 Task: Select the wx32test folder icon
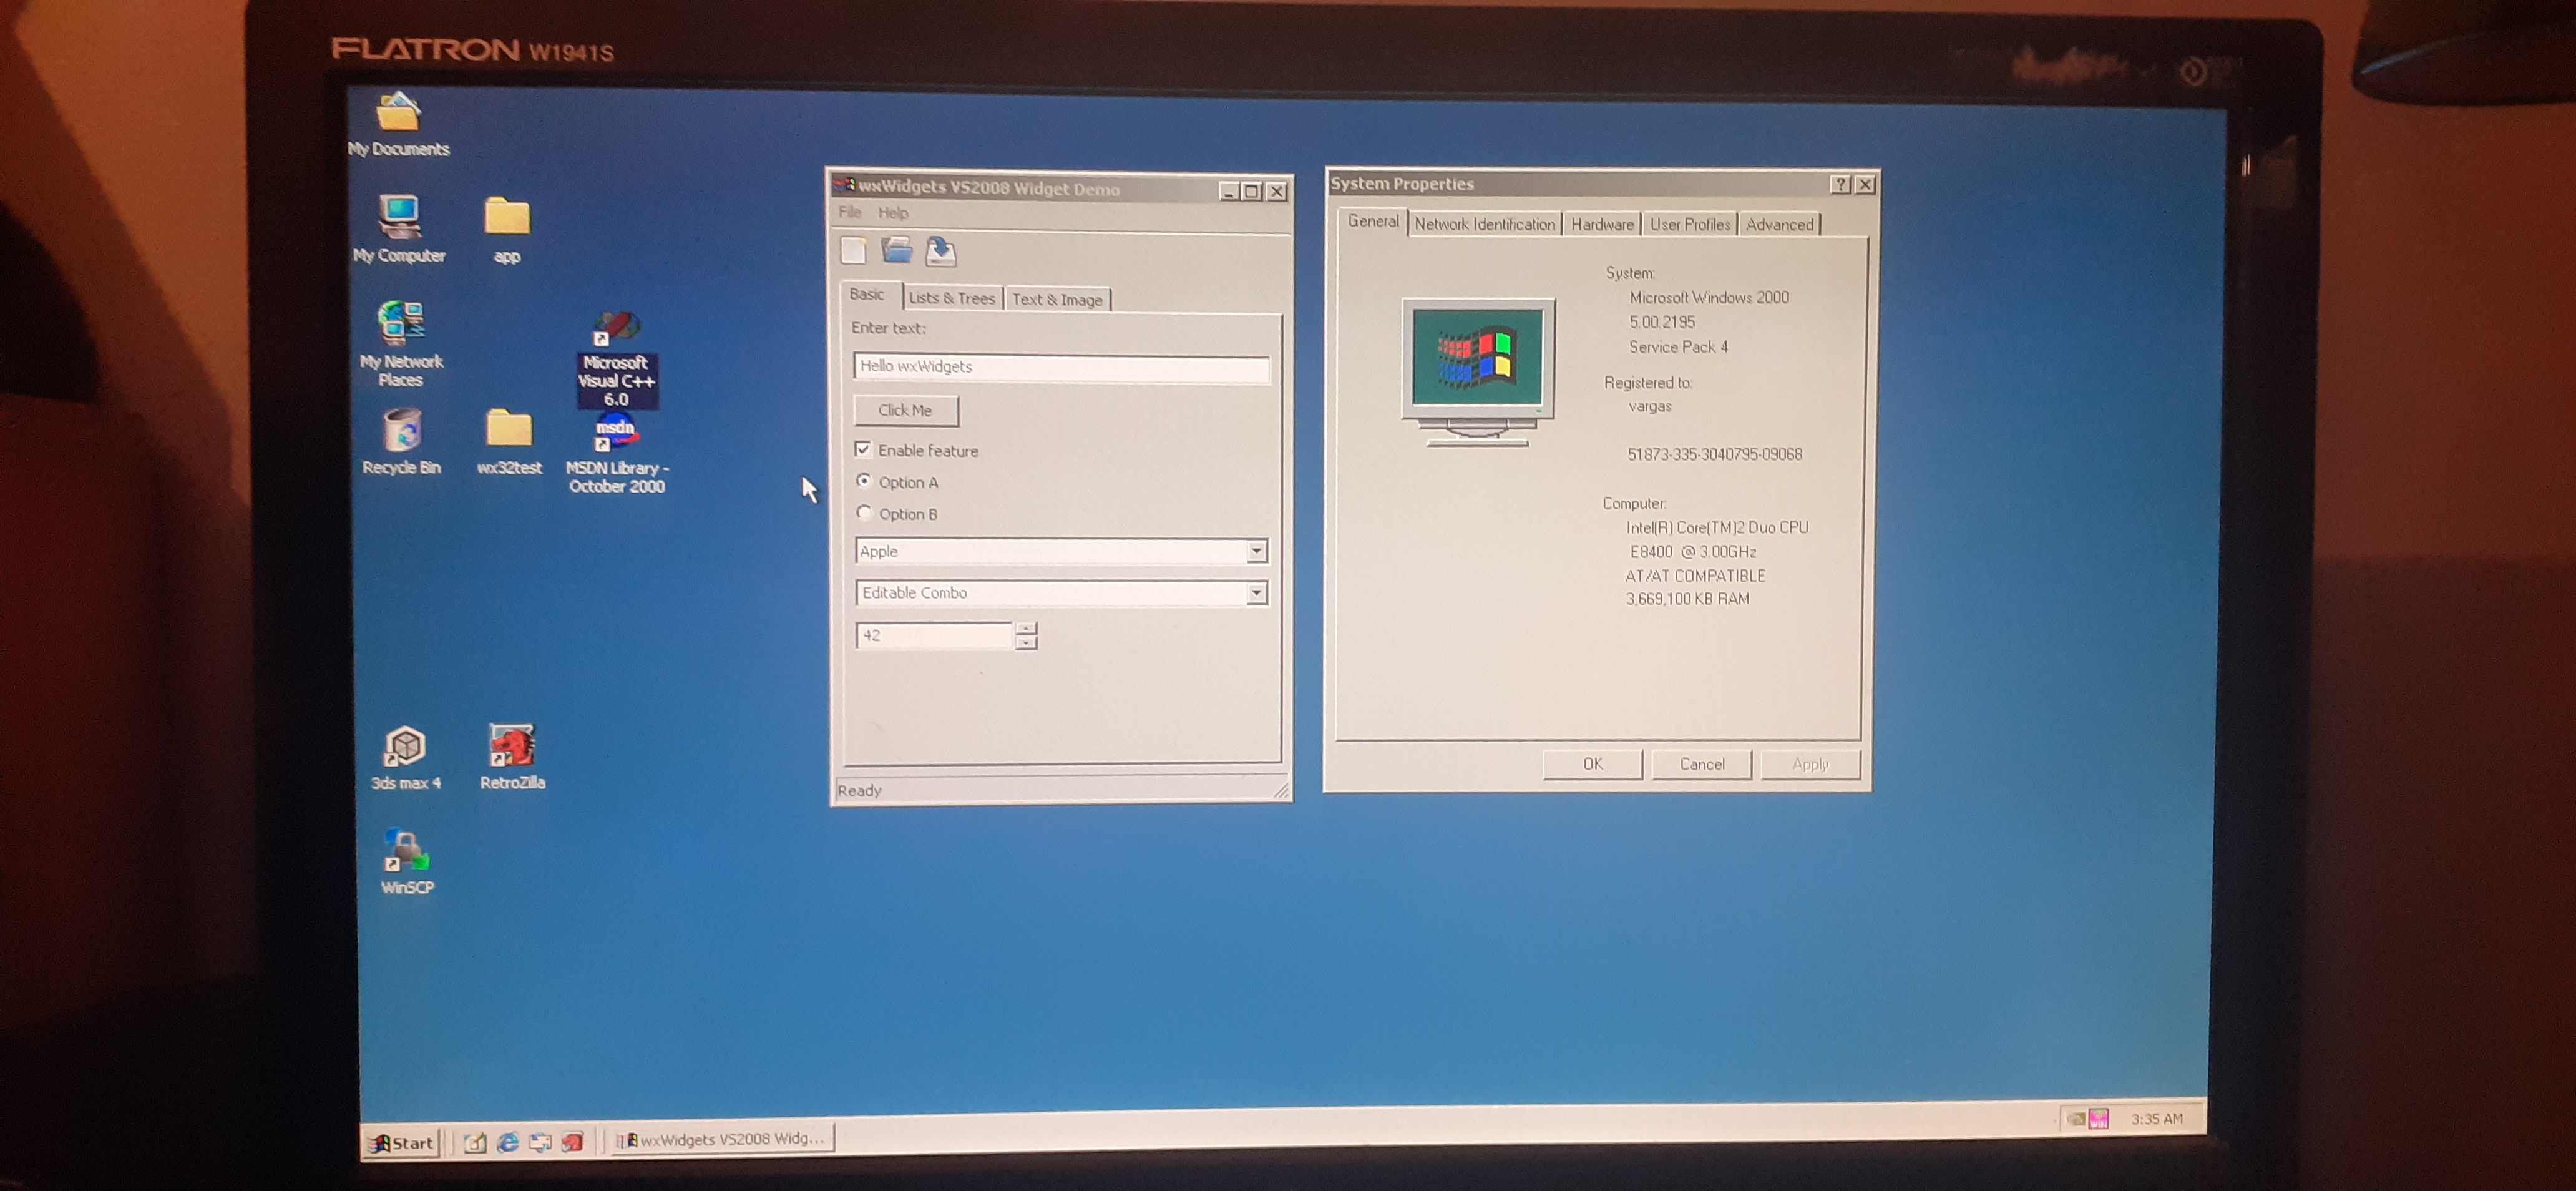[x=509, y=442]
